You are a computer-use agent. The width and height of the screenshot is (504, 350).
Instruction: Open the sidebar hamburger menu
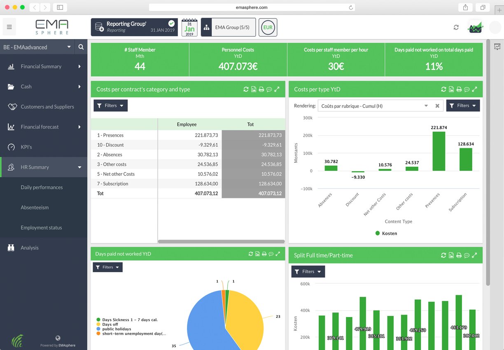tap(9, 26)
